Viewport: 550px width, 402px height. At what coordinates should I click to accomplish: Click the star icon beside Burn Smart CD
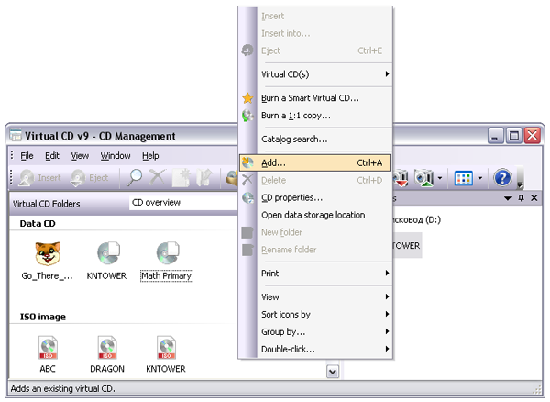point(247,98)
